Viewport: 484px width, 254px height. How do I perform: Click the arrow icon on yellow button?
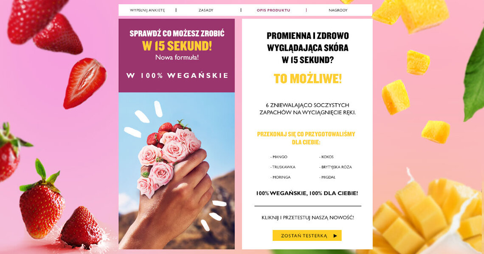pyautogui.click(x=335, y=236)
